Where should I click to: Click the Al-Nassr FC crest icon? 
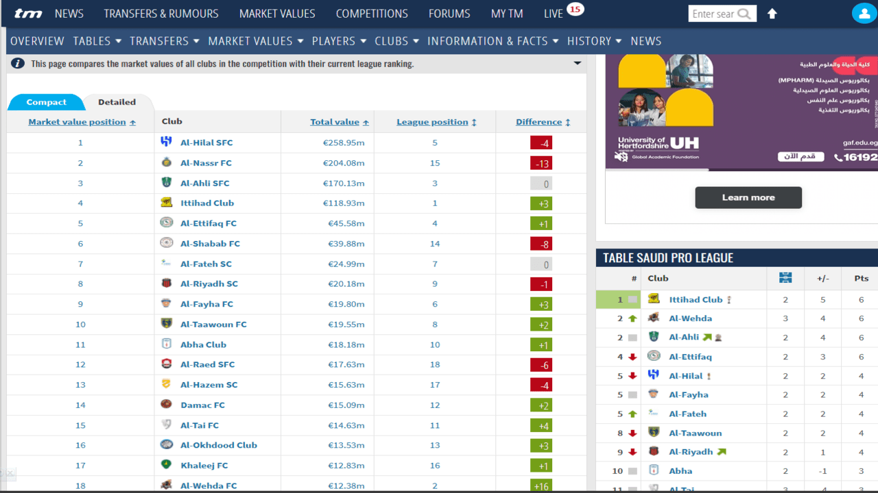click(166, 162)
